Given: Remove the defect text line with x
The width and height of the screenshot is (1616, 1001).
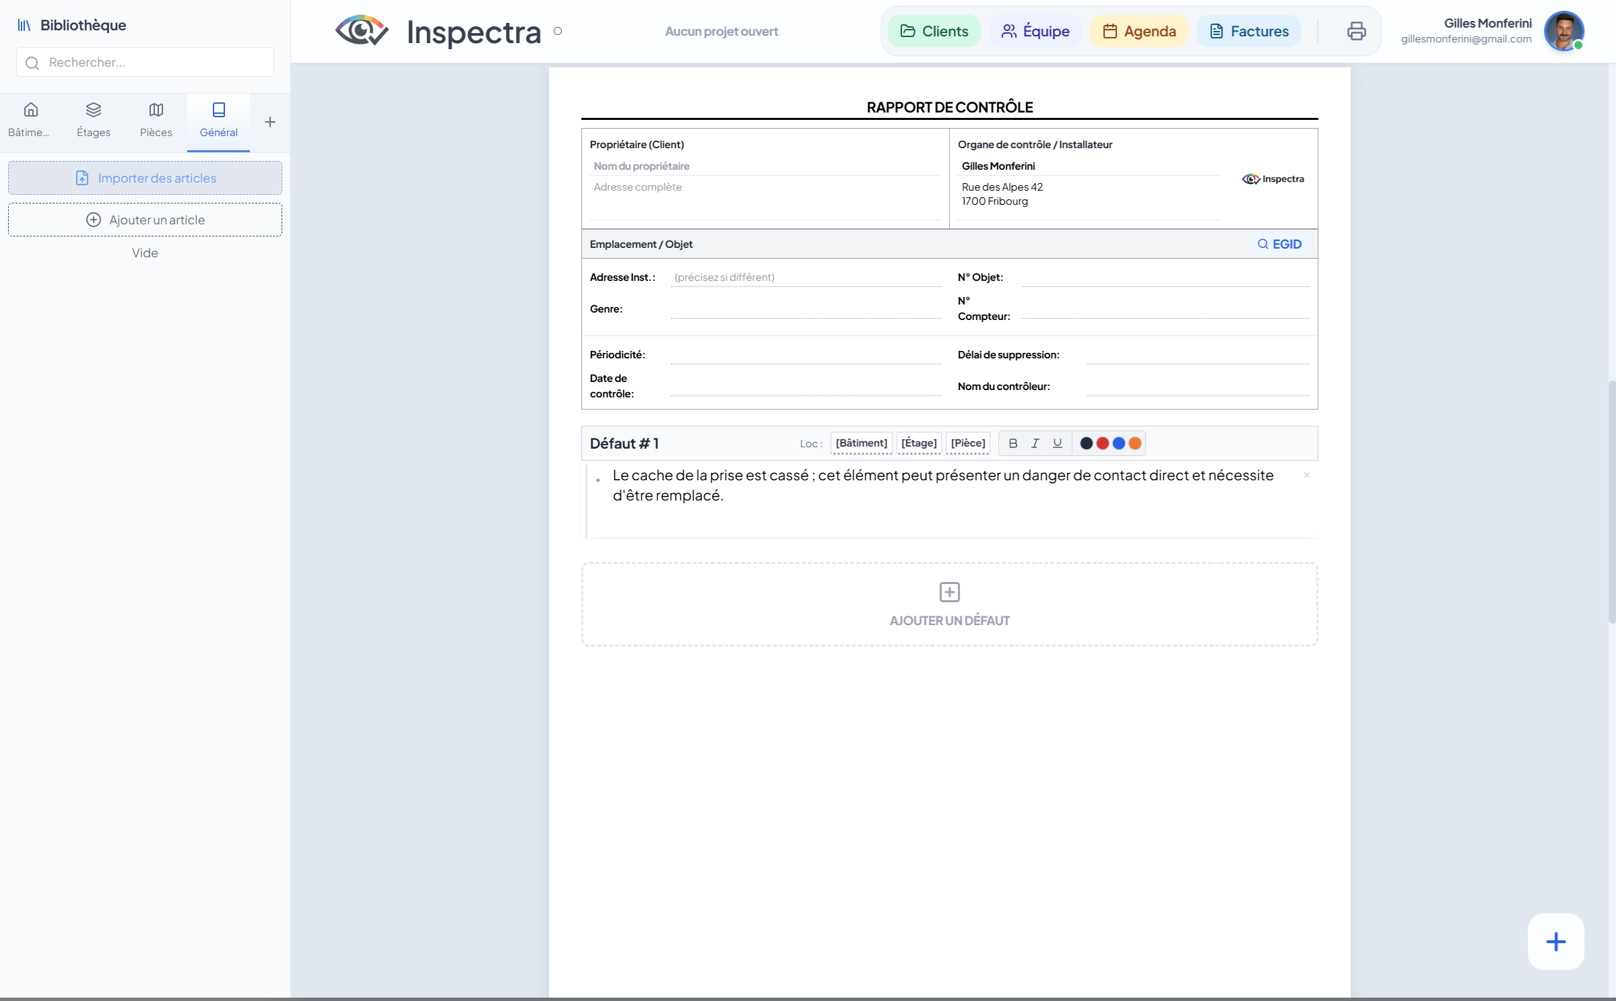Looking at the screenshot, I should [x=1306, y=475].
